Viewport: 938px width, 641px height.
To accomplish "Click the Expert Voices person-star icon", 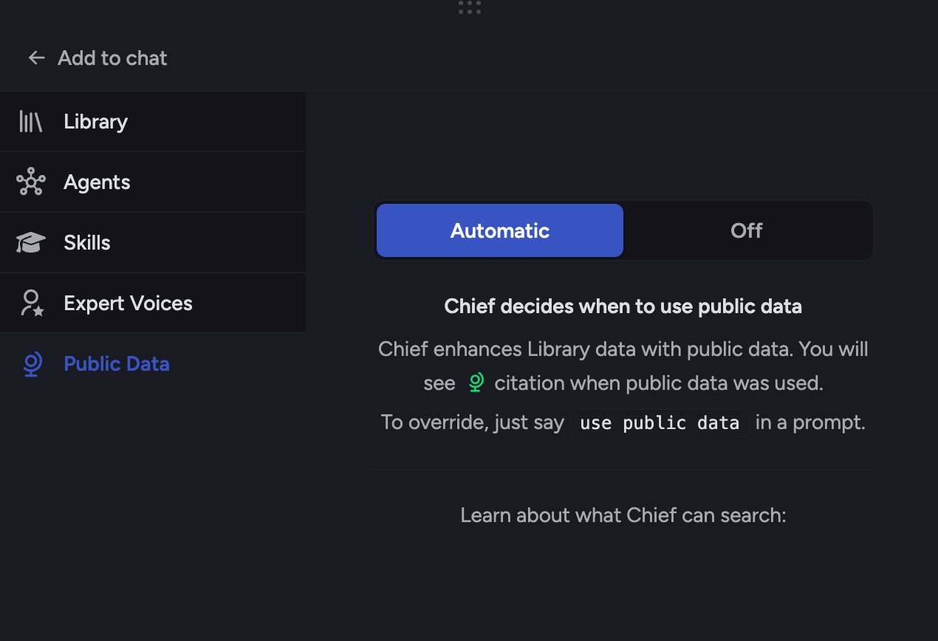I will (32, 303).
